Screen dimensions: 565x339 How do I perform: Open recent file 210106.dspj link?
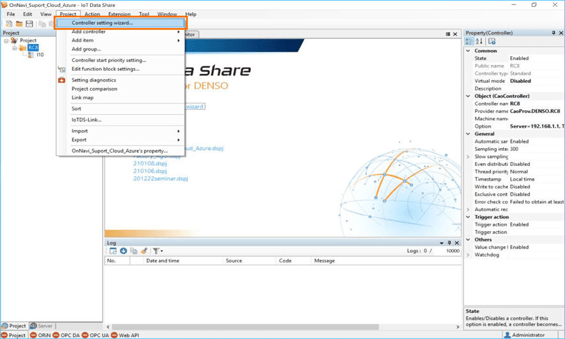click(149, 171)
